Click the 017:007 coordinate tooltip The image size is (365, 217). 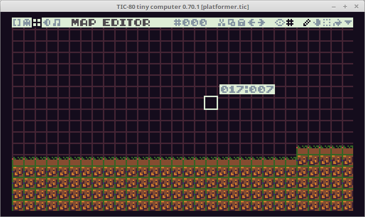point(247,90)
